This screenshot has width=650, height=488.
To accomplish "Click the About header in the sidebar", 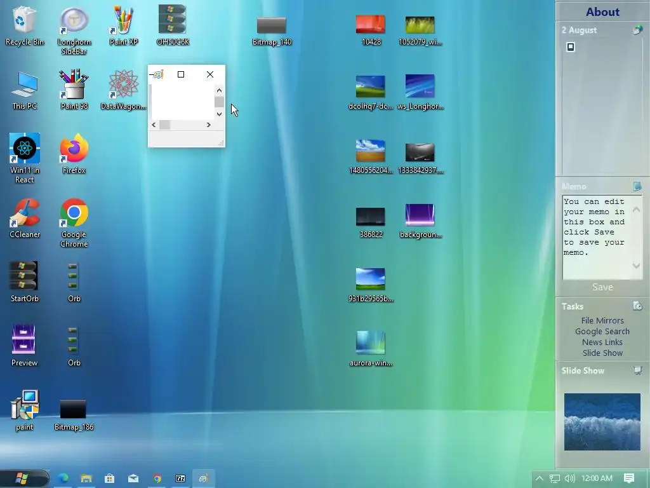I will tap(602, 11).
